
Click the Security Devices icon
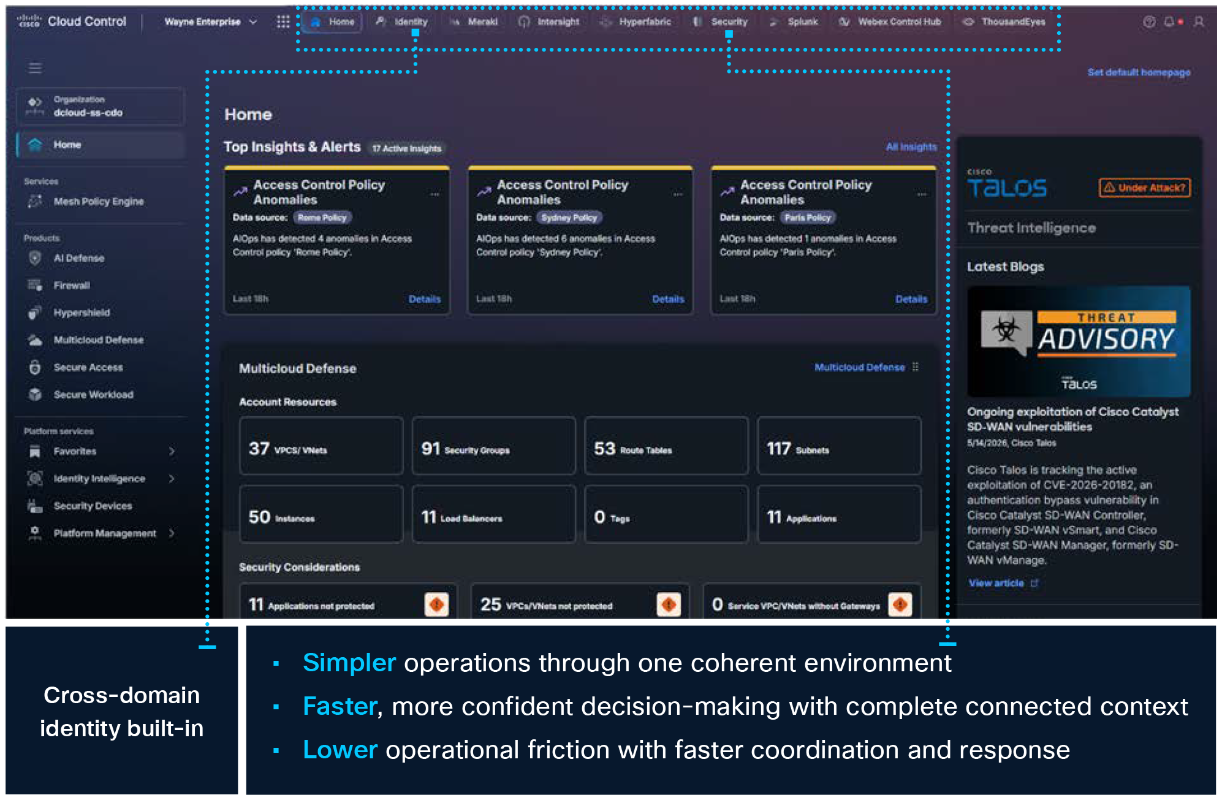pos(35,506)
